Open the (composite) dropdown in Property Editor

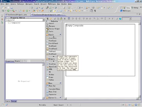point(43,20)
